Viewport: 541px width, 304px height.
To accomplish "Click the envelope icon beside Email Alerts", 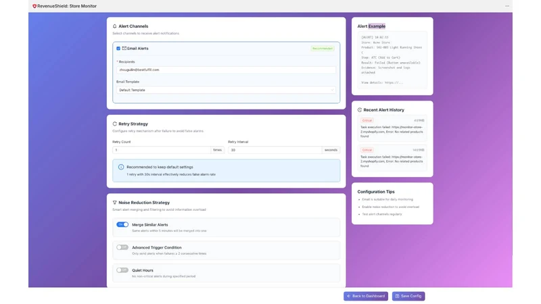I will coord(124,48).
